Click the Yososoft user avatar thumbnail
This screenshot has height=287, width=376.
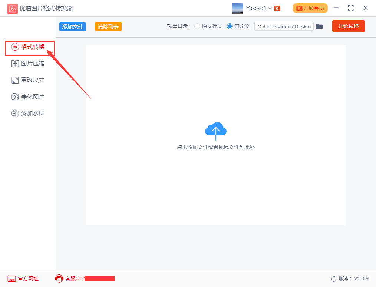pyautogui.click(x=238, y=9)
